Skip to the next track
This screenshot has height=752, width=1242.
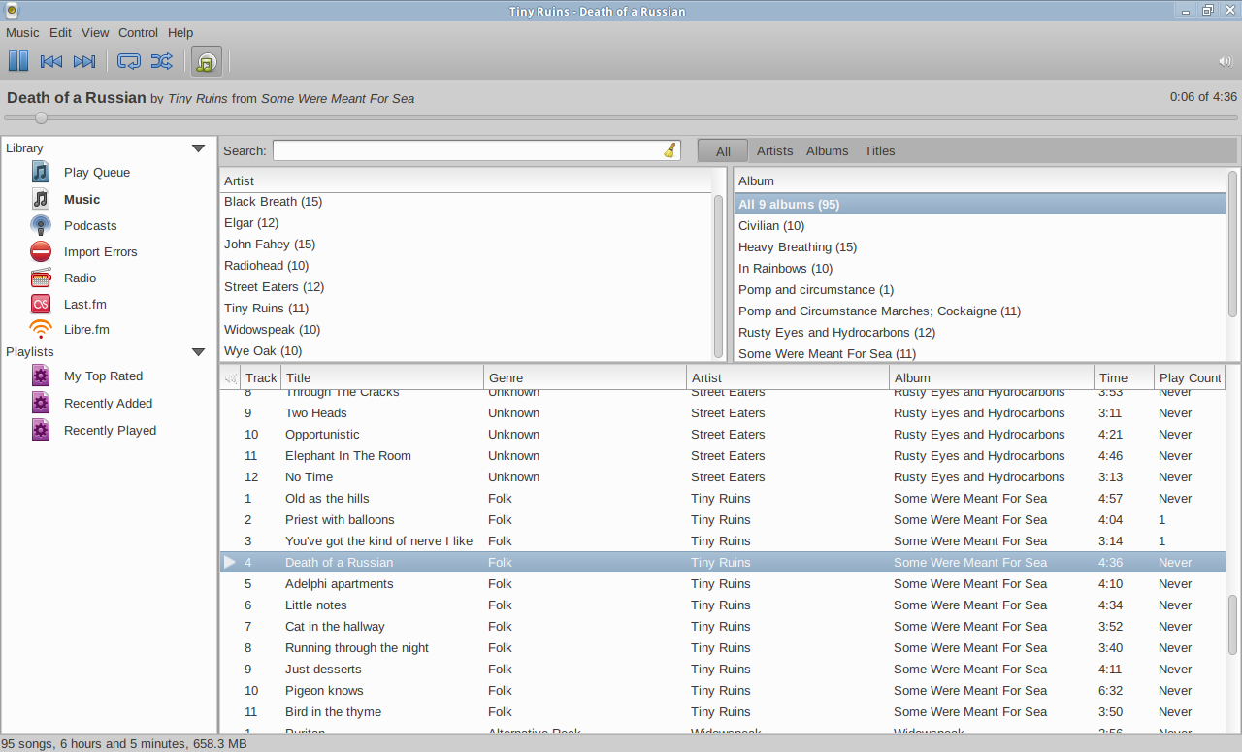(84, 61)
